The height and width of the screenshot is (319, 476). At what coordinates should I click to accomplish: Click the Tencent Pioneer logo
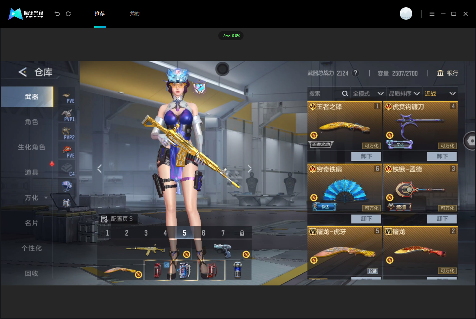click(x=26, y=14)
